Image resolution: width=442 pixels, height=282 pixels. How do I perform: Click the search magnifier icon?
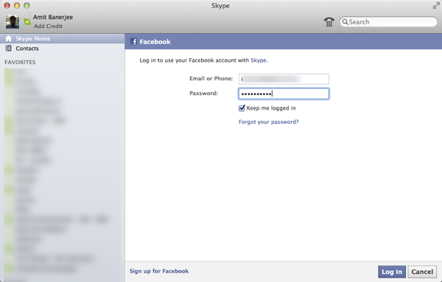coord(345,21)
